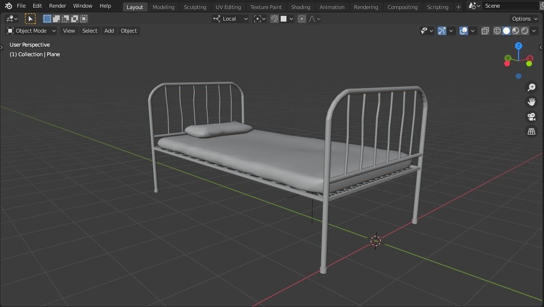
Task: Open the Select menu
Action: point(90,31)
